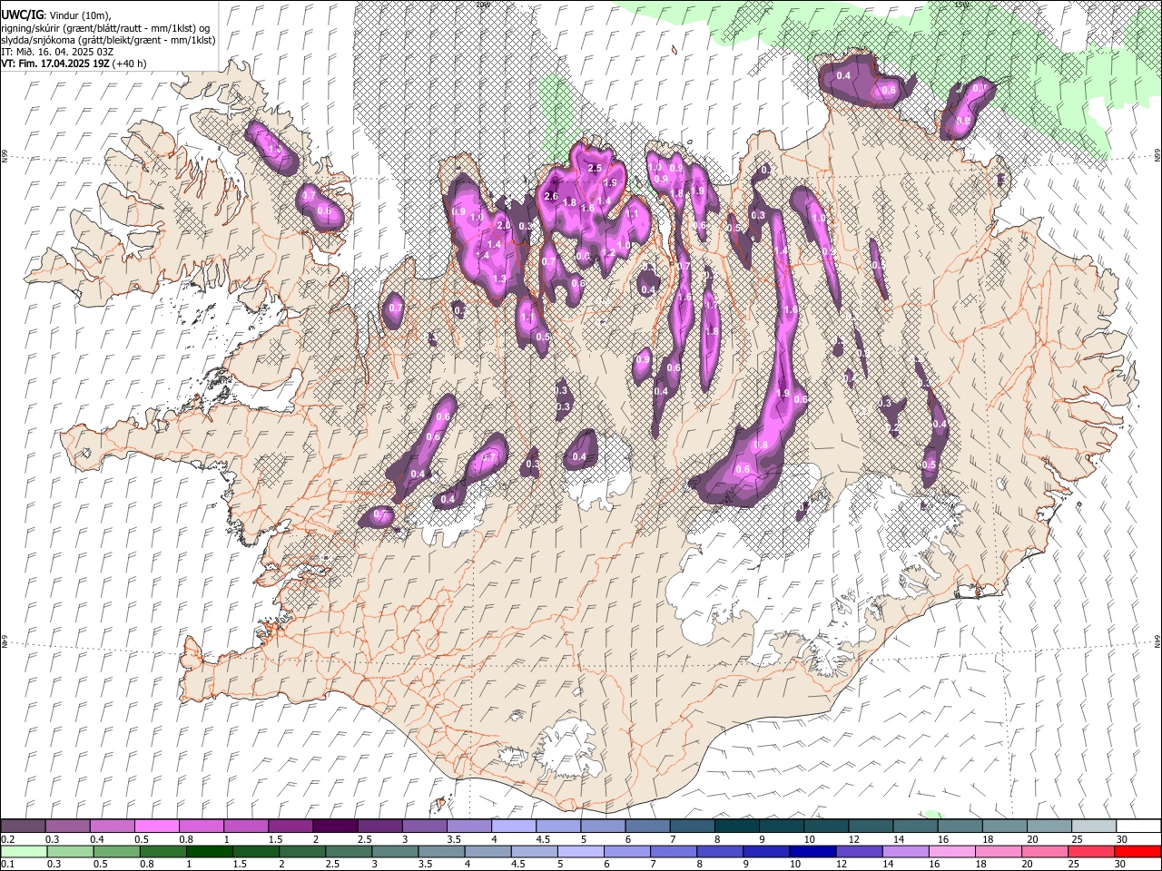Pick the top-row legend swatch between 1.5 and 2

point(290,826)
